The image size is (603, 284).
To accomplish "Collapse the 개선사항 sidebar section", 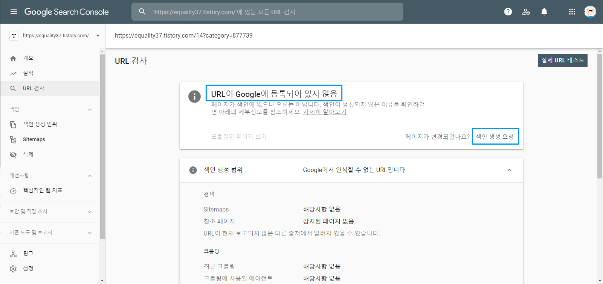I will [90, 175].
